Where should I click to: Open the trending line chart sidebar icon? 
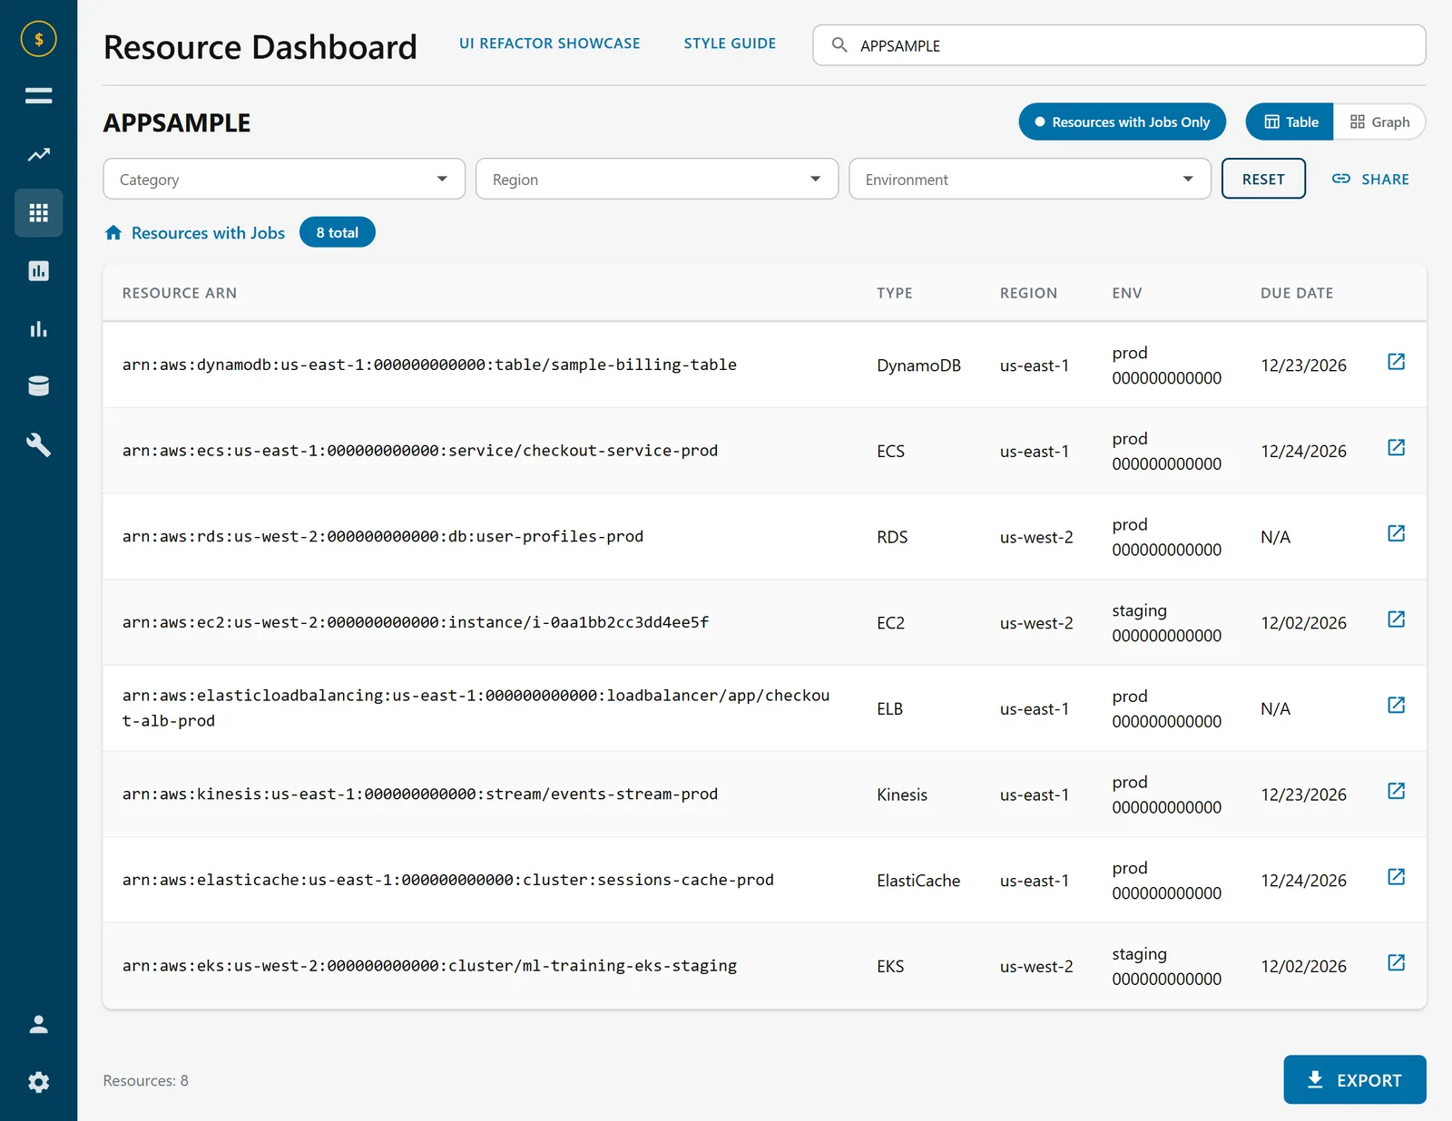[x=38, y=154]
